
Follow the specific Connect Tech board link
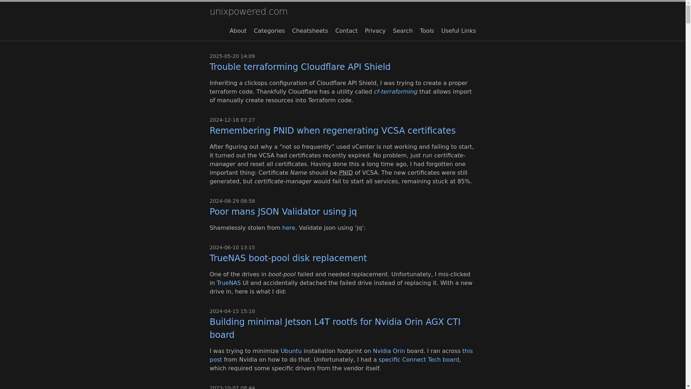pyautogui.click(x=419, y=360)
